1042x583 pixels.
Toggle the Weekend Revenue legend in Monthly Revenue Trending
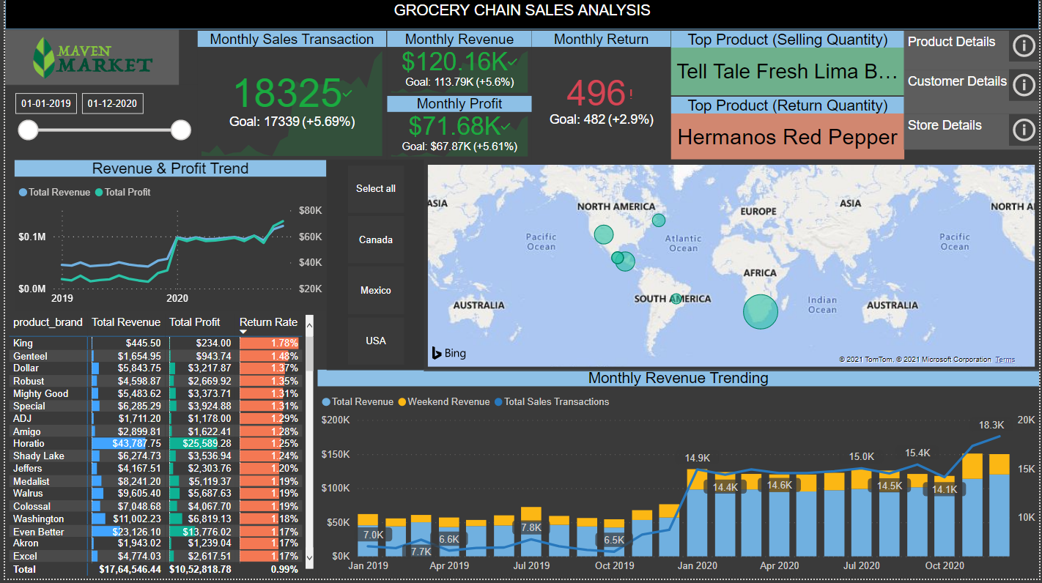444,401
